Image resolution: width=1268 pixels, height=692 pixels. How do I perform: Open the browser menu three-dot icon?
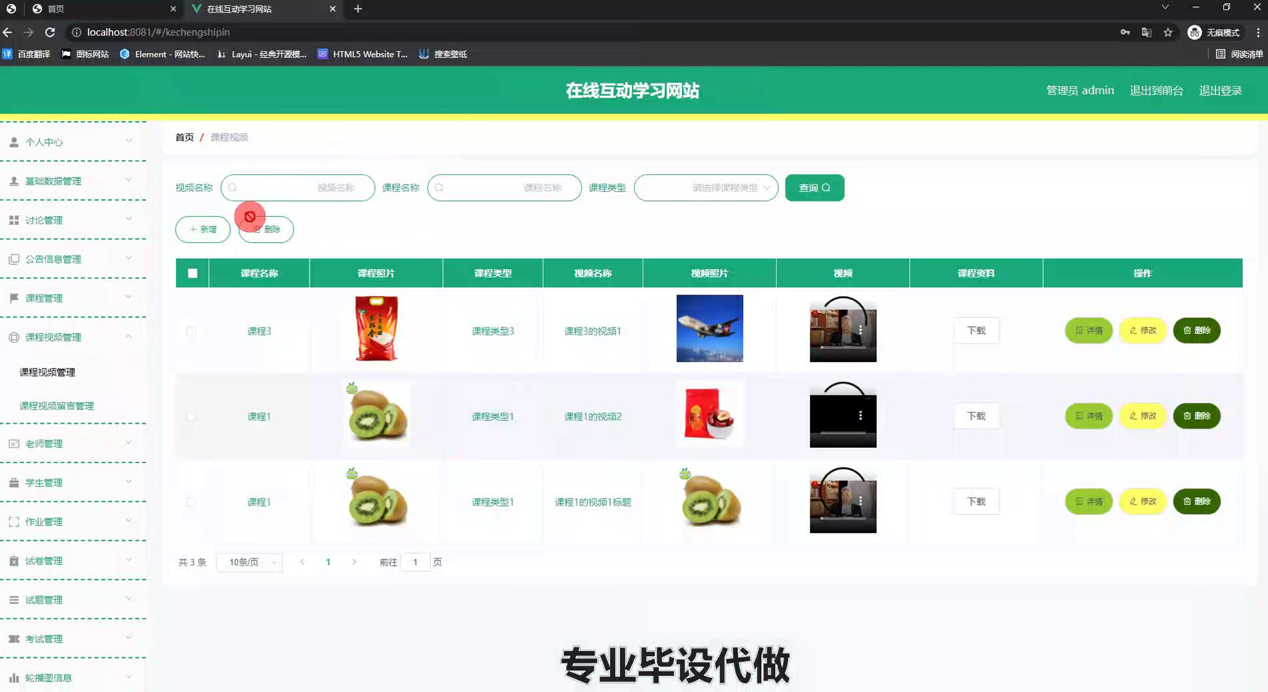pyautogui.click(x=1257, y=32)
